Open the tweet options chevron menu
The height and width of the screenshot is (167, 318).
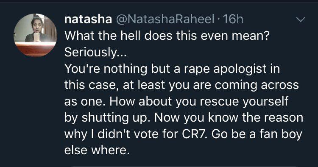300,19
